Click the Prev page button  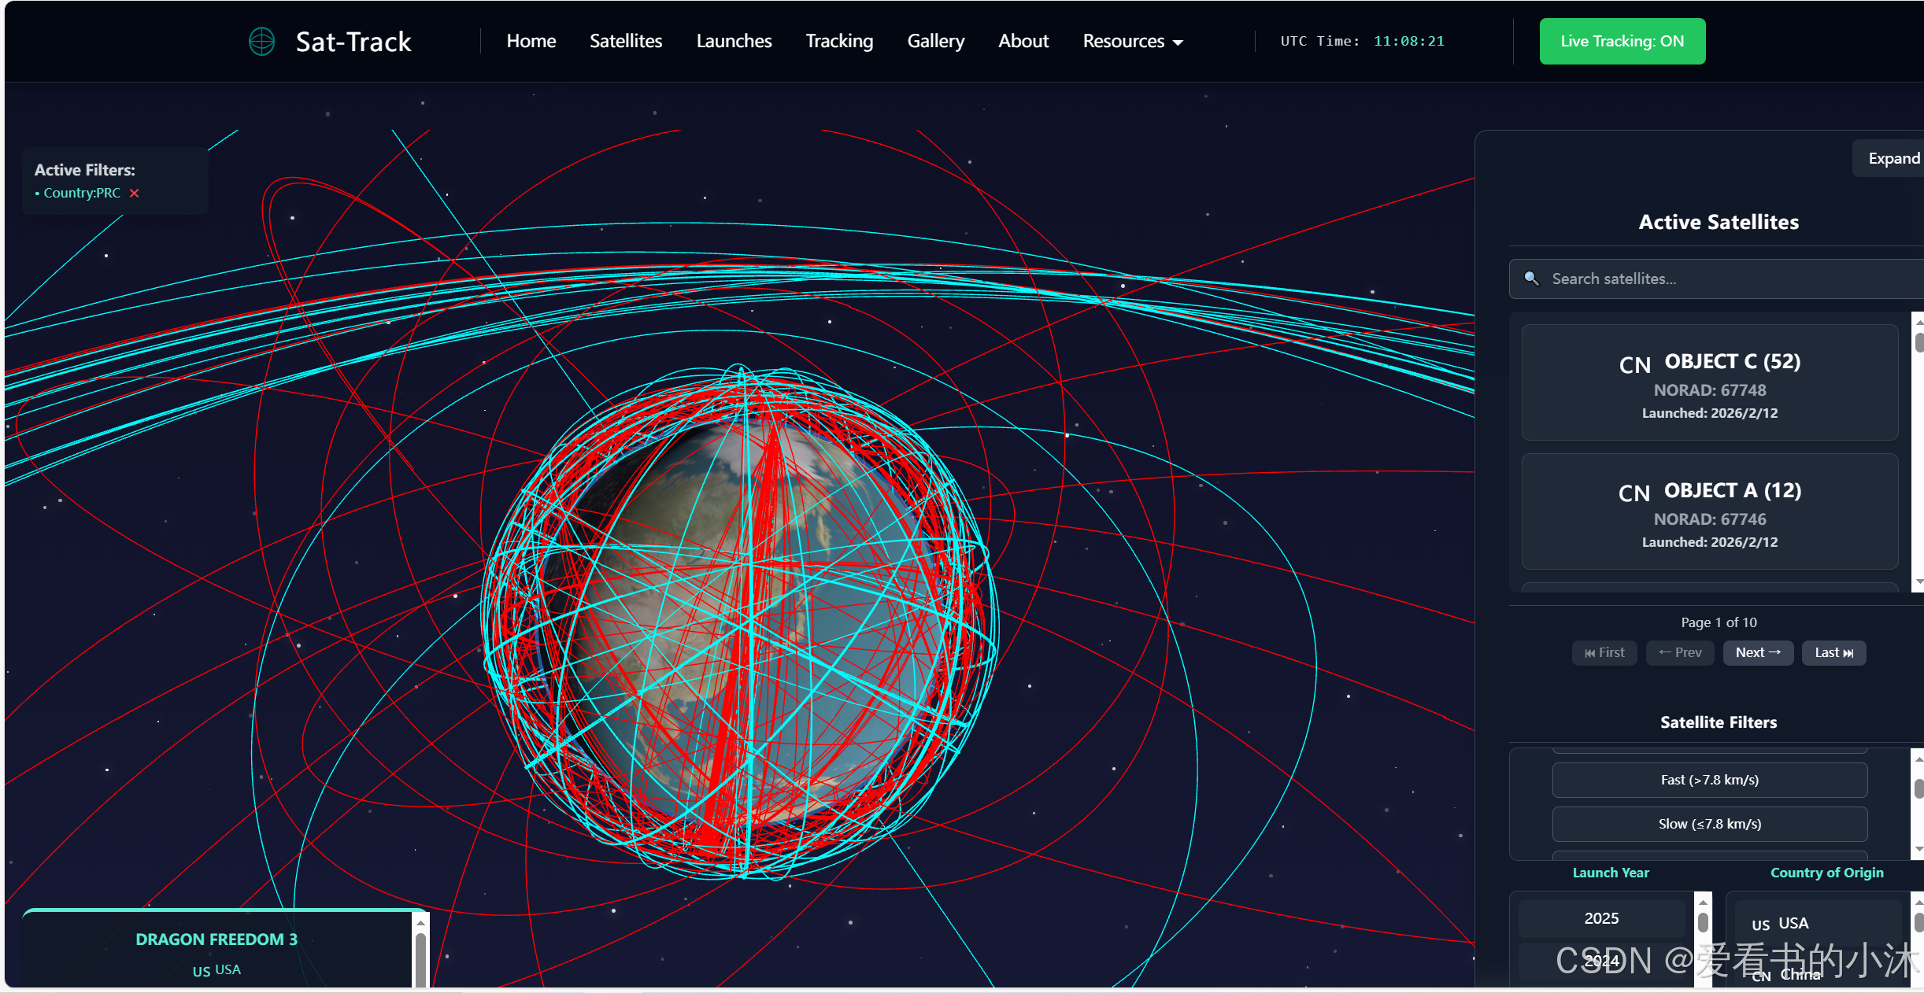(x=1680, y=653)
